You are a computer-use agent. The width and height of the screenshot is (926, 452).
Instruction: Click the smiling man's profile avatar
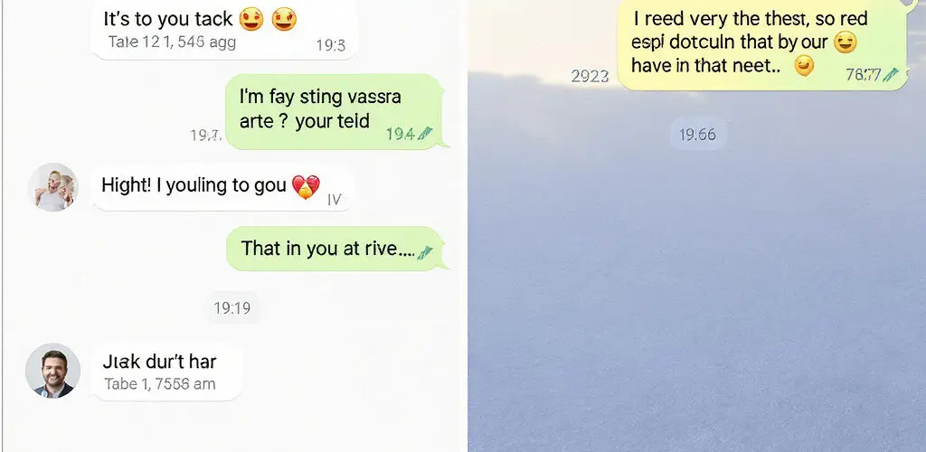tap(53, 371)
